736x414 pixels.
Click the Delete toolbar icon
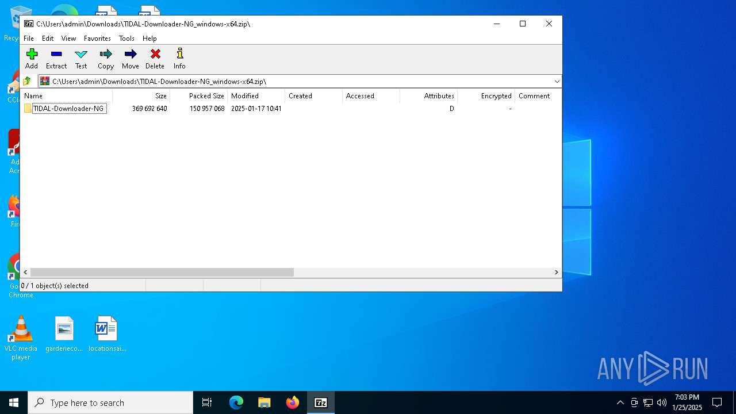coord(155,55)
